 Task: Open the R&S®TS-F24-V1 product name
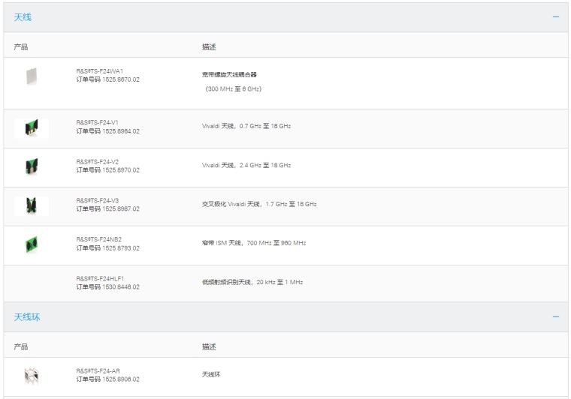click(x=98, y=122)
